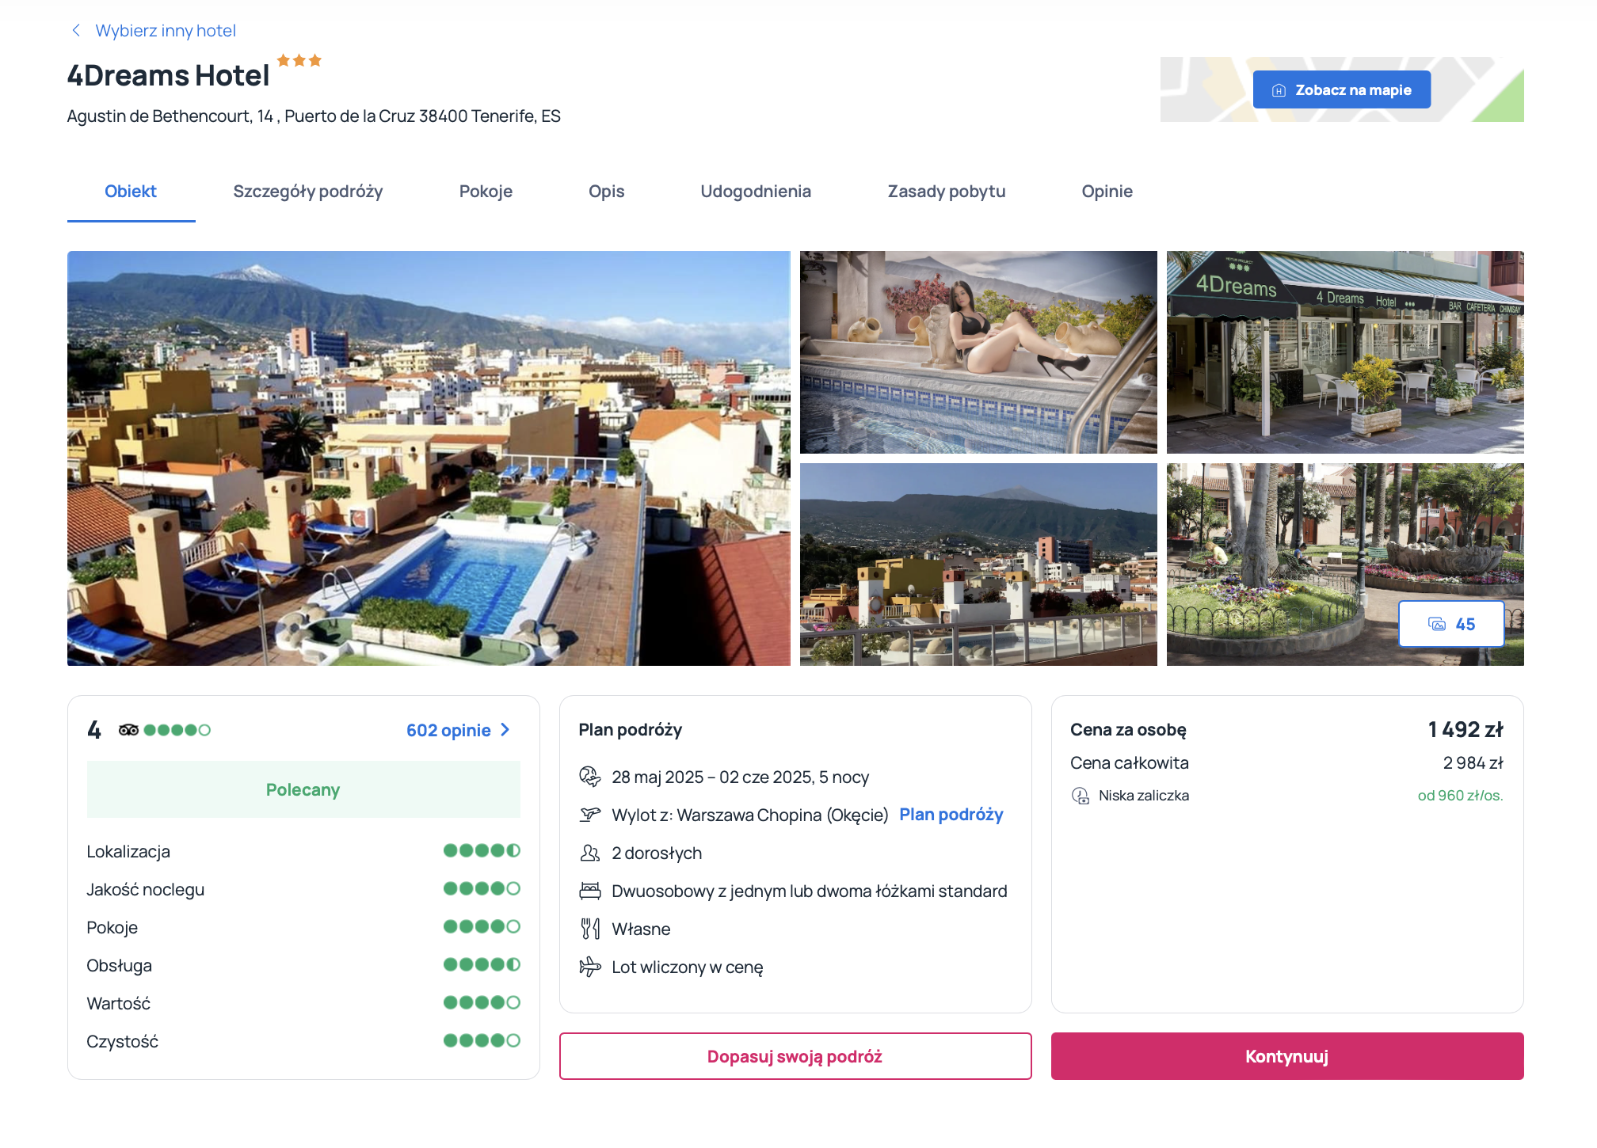Click the fork and knife meal icon
This screenshot has width=1597, height=1148.
589,929
